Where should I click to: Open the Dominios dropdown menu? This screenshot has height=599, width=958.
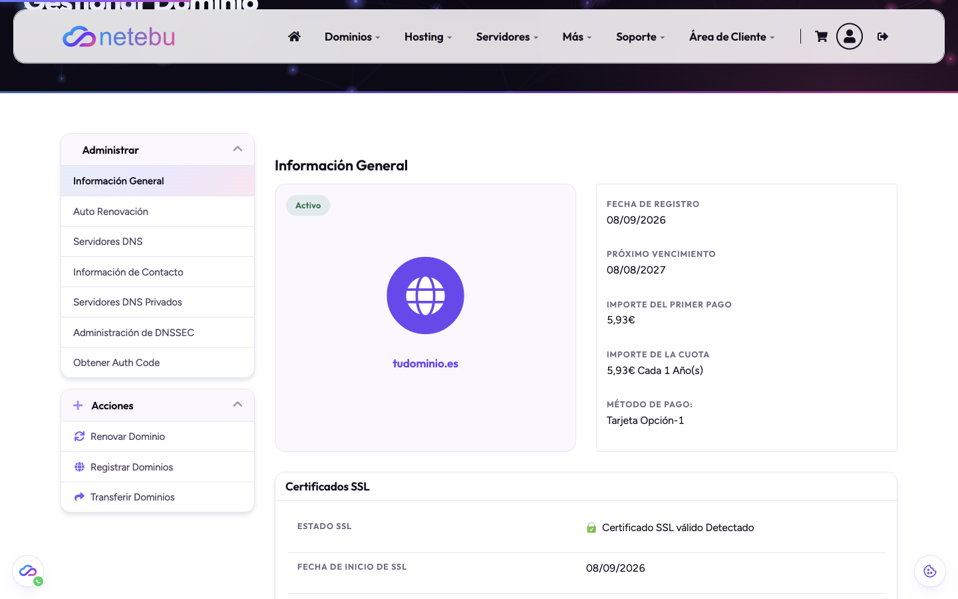(352, 37)
